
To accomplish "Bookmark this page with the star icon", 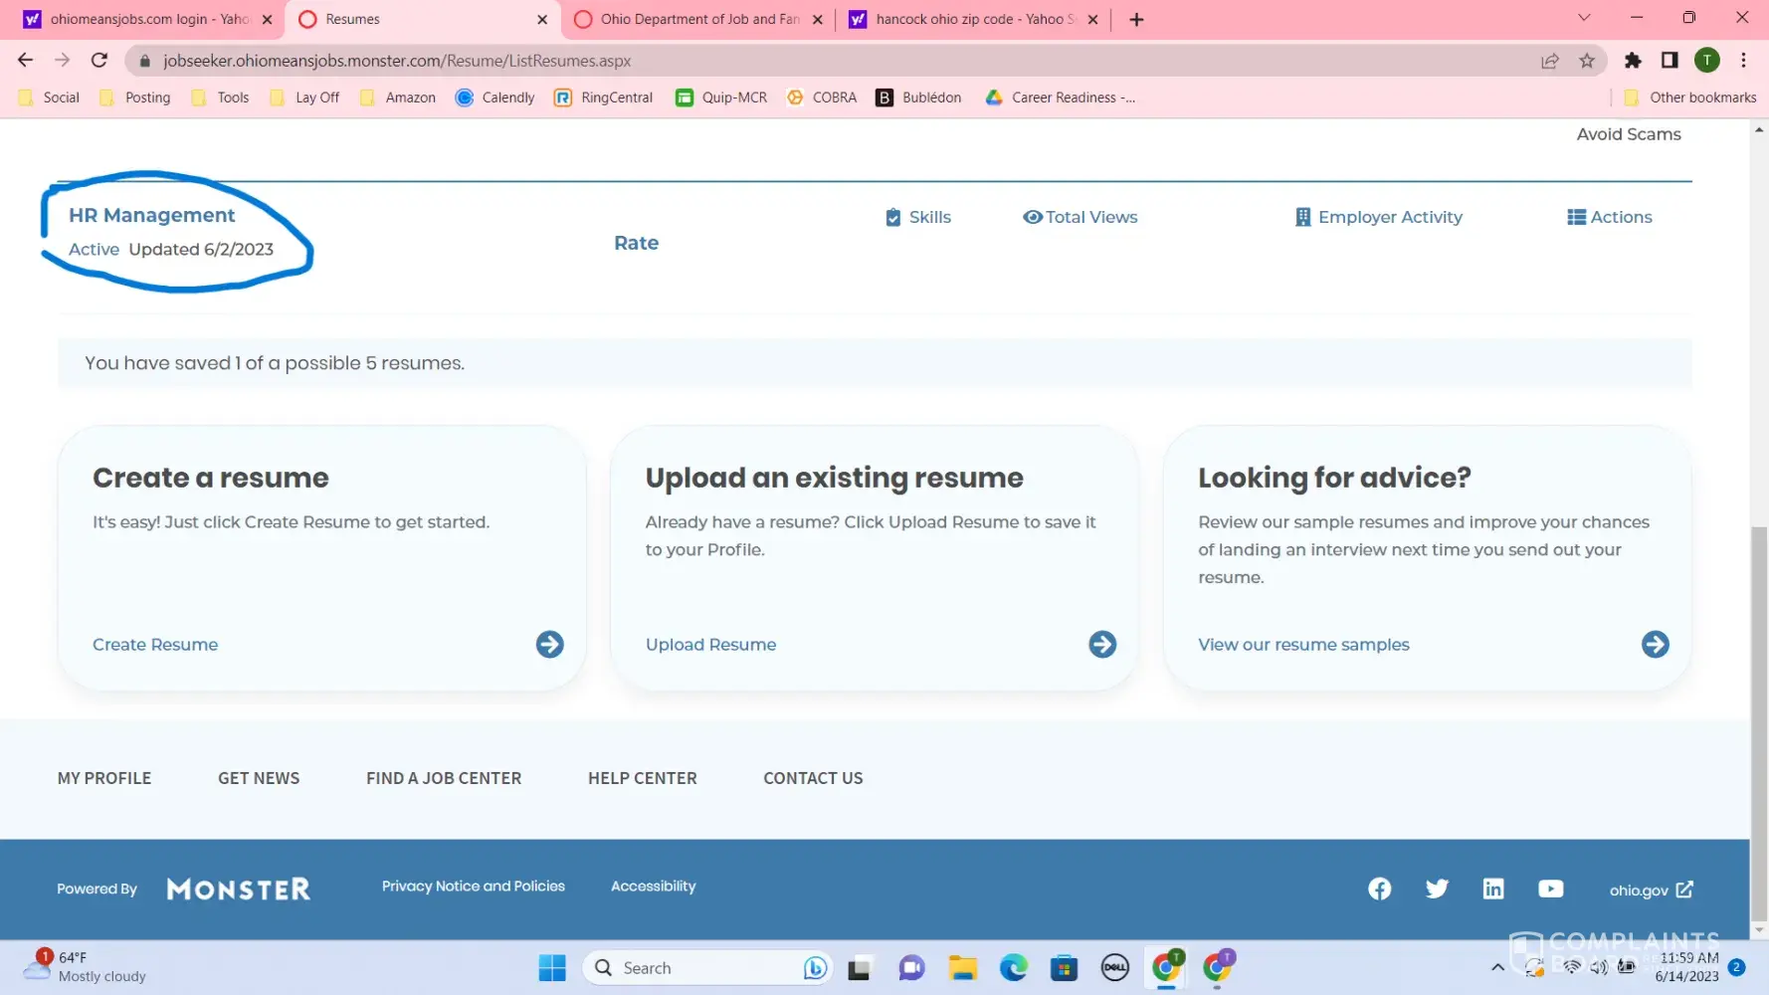I will point(1587,61).
